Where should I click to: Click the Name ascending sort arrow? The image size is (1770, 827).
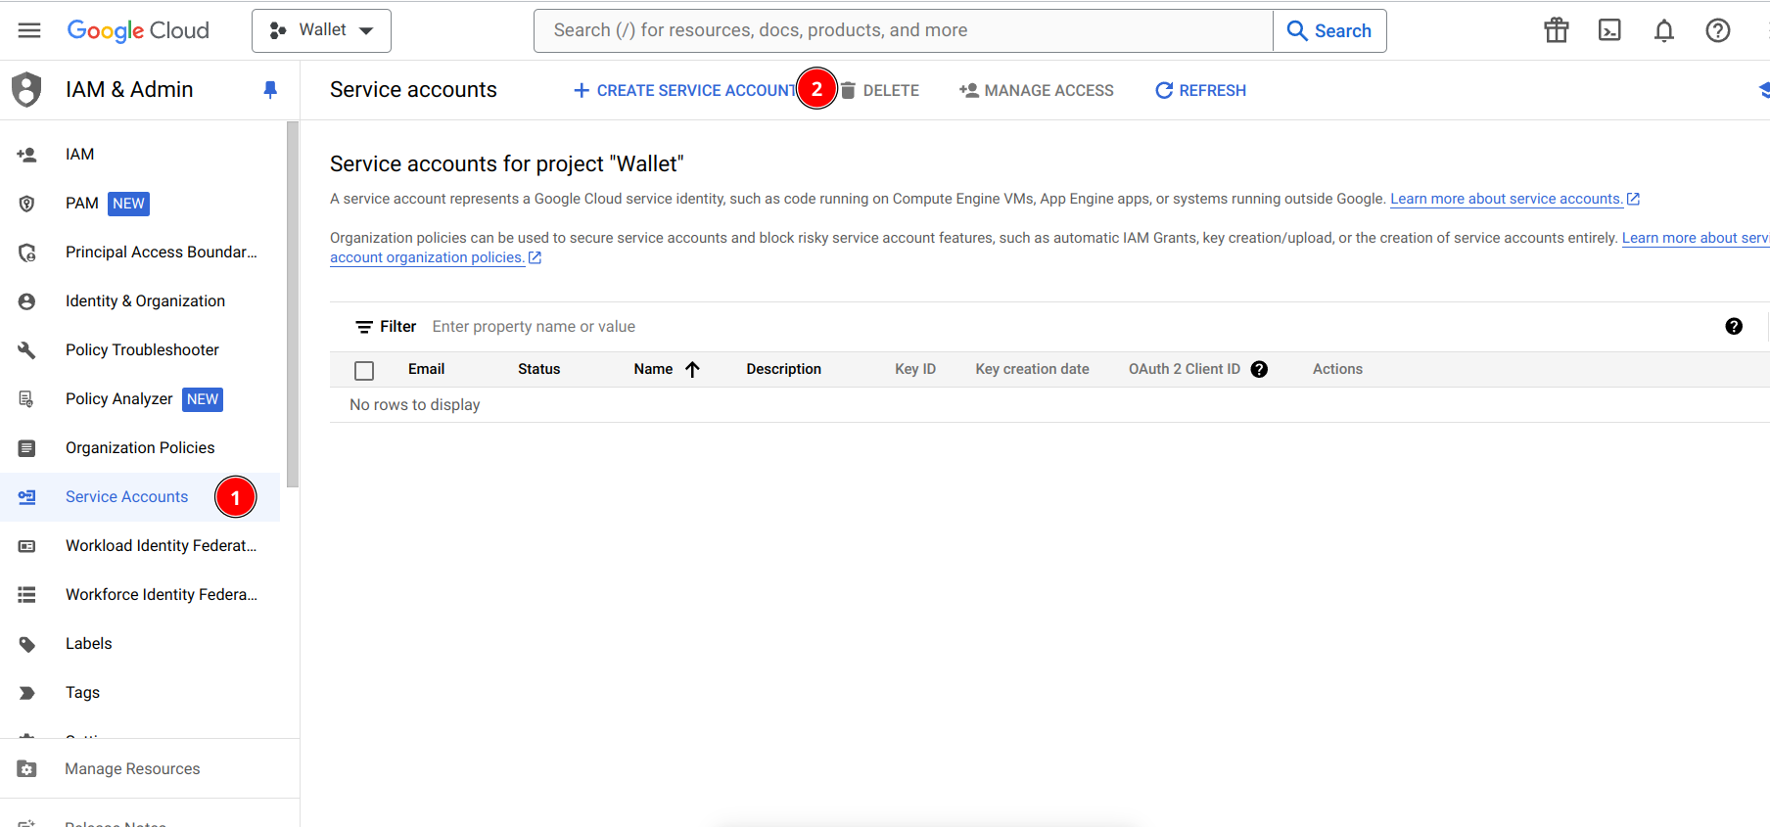(x=692, y=369)
